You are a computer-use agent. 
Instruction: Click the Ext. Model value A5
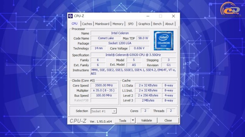coord(134,65)
